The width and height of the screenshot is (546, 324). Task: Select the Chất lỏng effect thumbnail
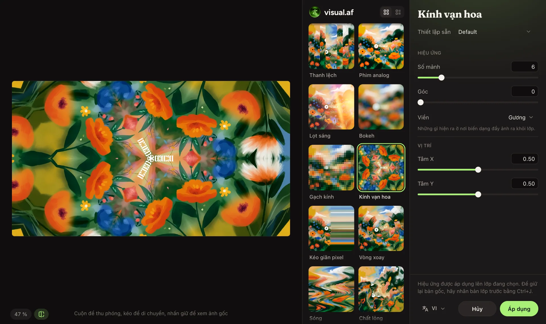click(x=381, y=289)
